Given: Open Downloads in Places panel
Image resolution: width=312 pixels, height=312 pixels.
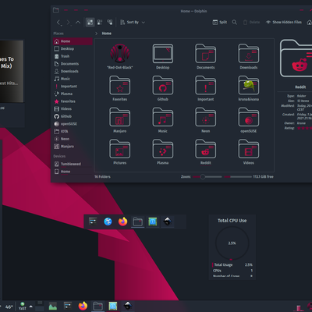Looking at the screenshot, I should [73, 72].
